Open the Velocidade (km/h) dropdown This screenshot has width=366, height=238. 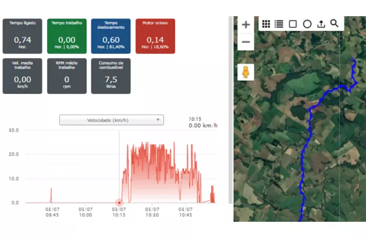coord(111,120)
